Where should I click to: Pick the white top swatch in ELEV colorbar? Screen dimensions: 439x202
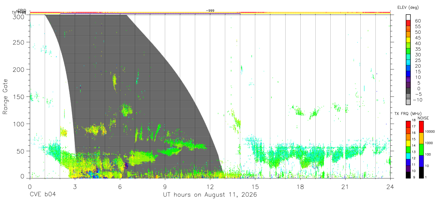pyautogui.click(x=408, y=17)
